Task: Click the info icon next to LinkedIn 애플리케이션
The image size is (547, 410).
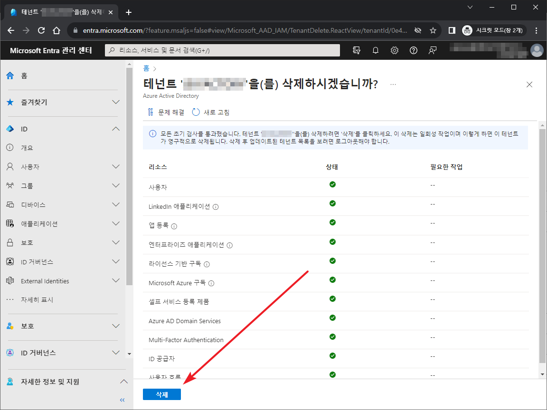Action: pos(216,207)
